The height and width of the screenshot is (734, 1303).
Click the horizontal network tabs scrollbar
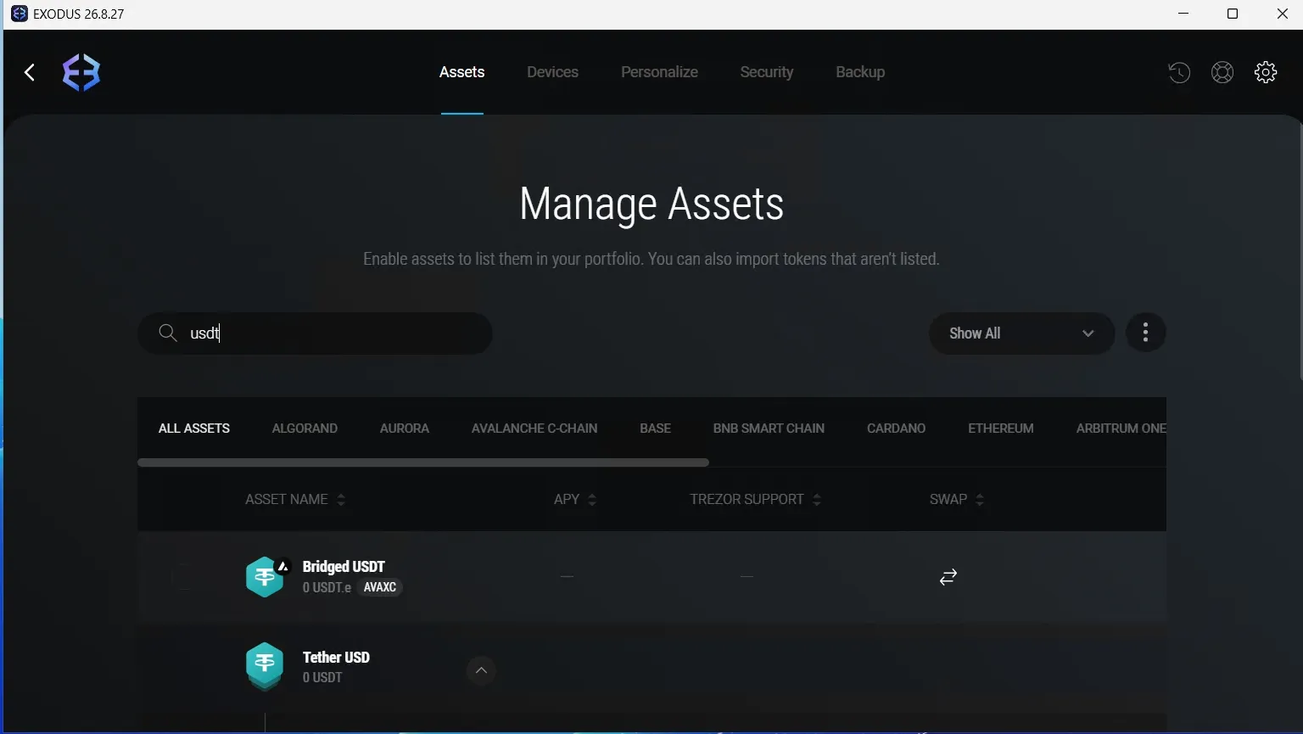click(x=423, y=462)
